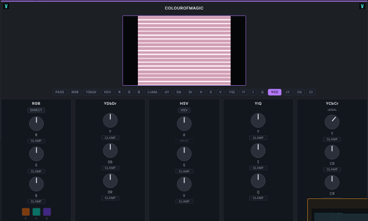Toggle CLAMP under the RGB B knob
368x221 pixels.
(x=36, y=201)
